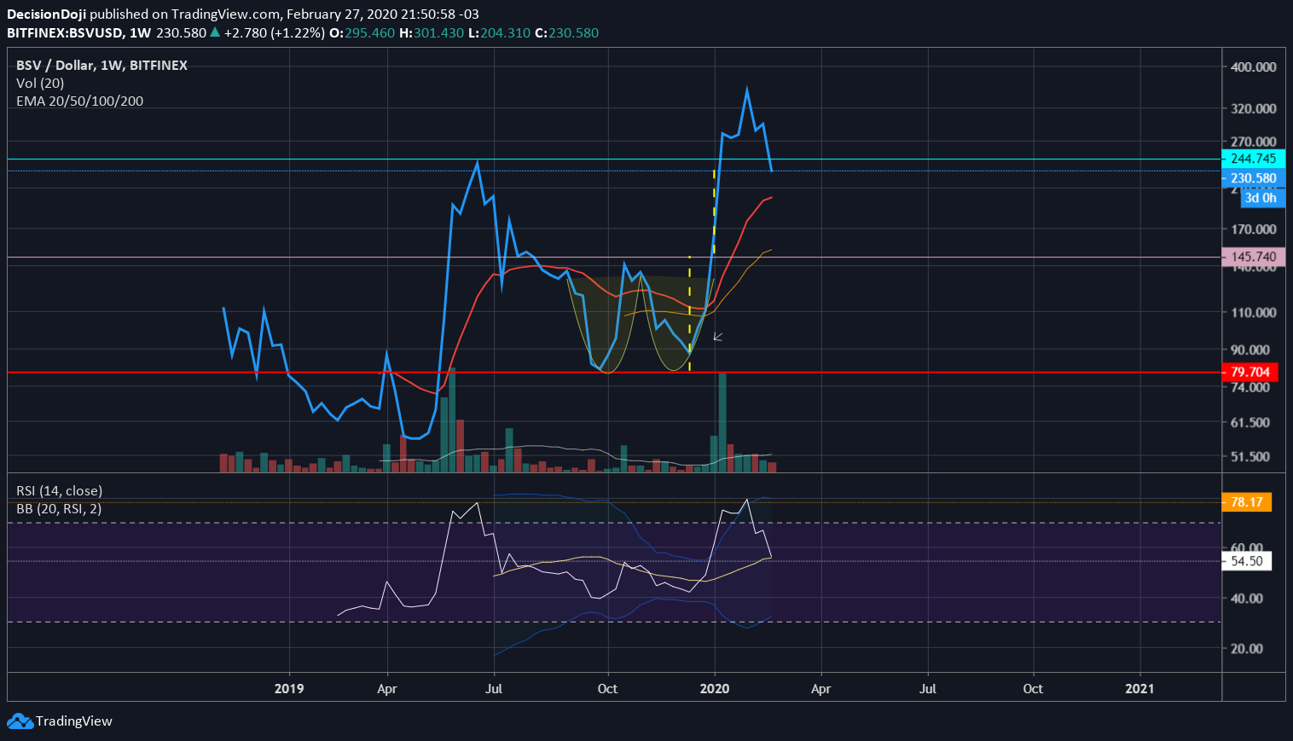Click the 320.000 price axis tick

[x=1253, y=108]
